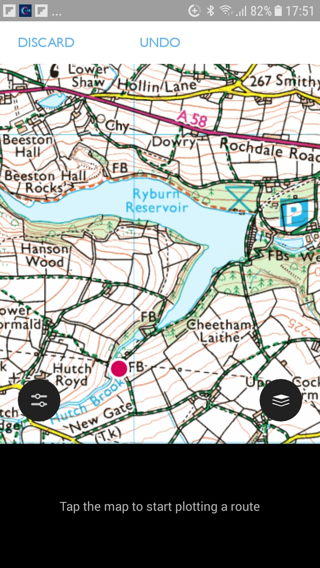The height and width of the screenshot is (568, 320).
Task: Tap the Bluetooth status bar icon
Action: 211,11
